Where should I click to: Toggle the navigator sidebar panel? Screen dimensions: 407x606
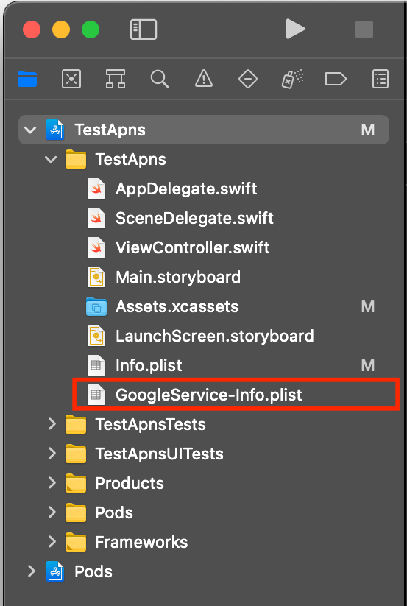click(144, 29)
